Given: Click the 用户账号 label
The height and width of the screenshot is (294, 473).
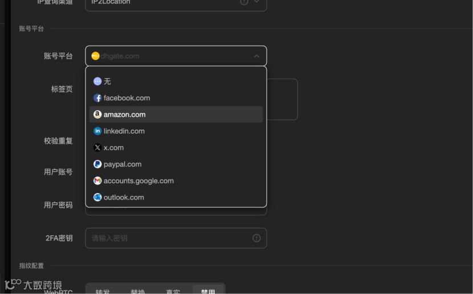Looking at the screenshot, I should (x=58, y=172).
